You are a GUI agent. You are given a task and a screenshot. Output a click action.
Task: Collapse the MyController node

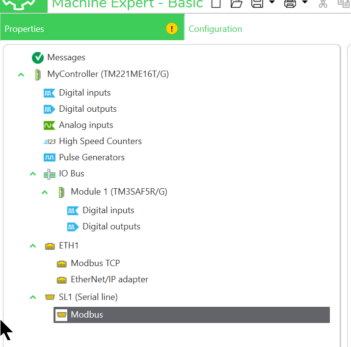coord(21,74)
